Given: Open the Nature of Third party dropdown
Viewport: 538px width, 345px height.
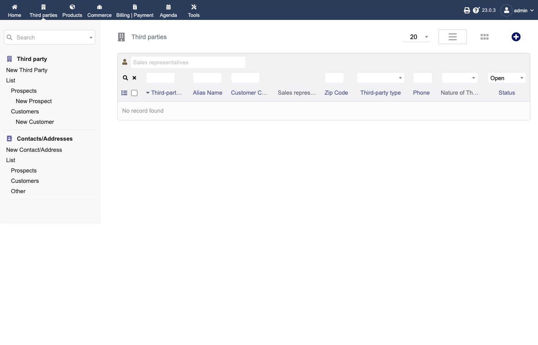Looking at the screenshot, I should 460,78.
